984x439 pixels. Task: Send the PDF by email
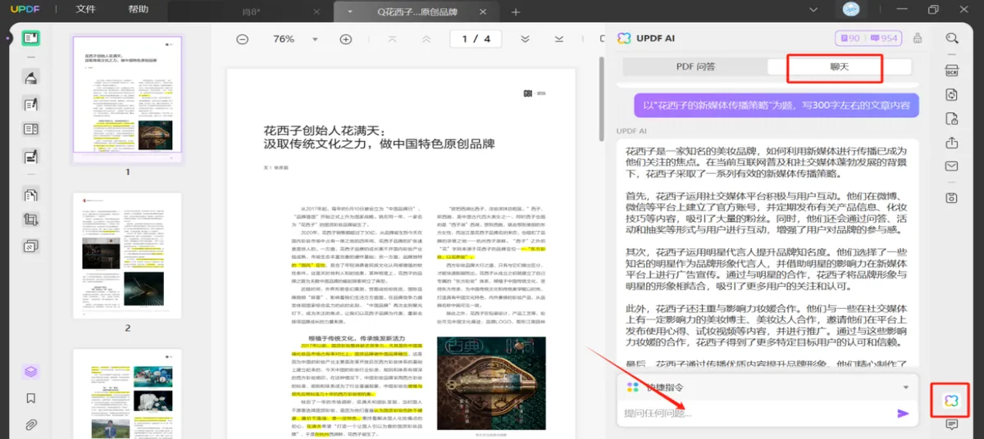[952, 166]
